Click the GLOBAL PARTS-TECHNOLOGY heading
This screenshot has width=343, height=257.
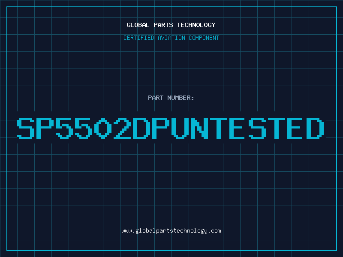pyautogui.click(x=171, y=25)
